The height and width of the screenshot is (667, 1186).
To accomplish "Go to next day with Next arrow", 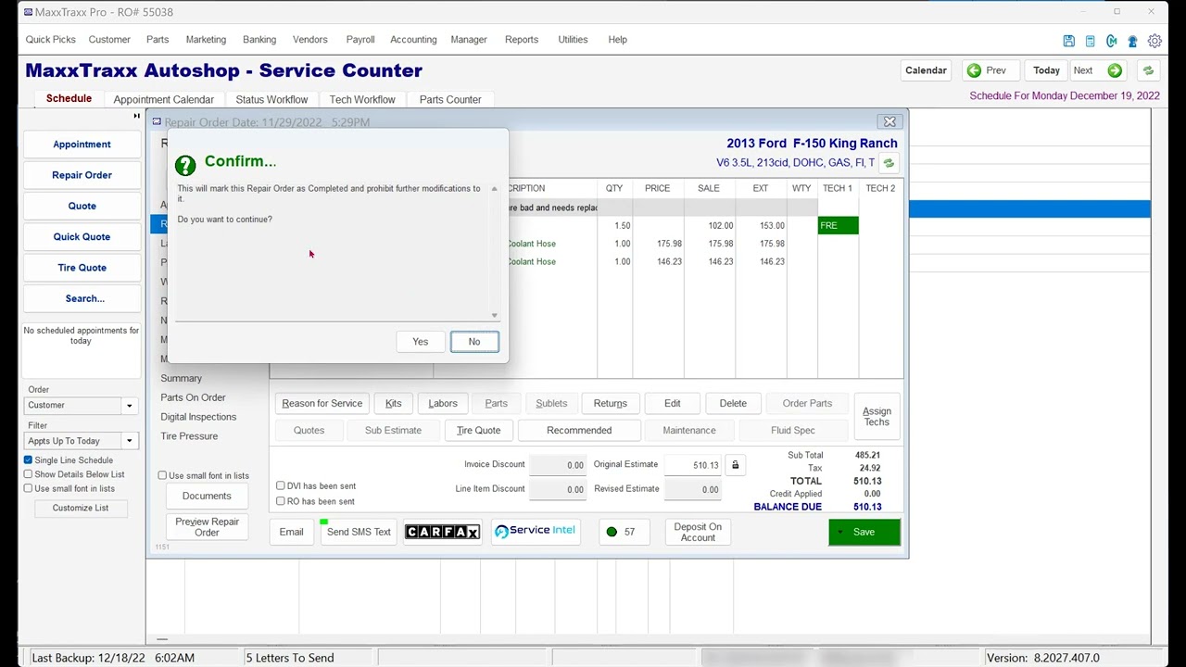I will 1098,70.
